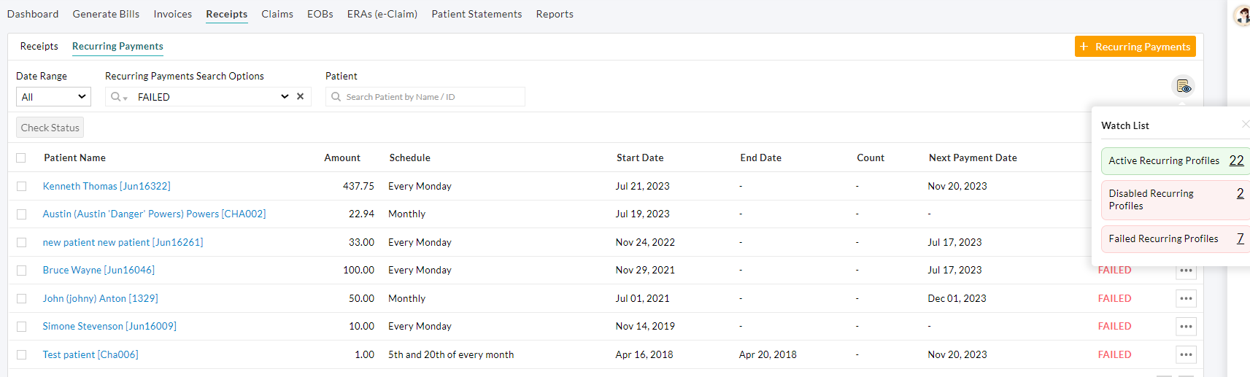Click the Check Status button
The image size is (1250, 377).
pos(50,128)
